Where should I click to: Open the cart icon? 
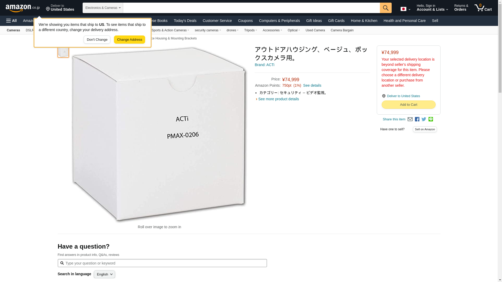pyautogui.click(x=483, y=8)
